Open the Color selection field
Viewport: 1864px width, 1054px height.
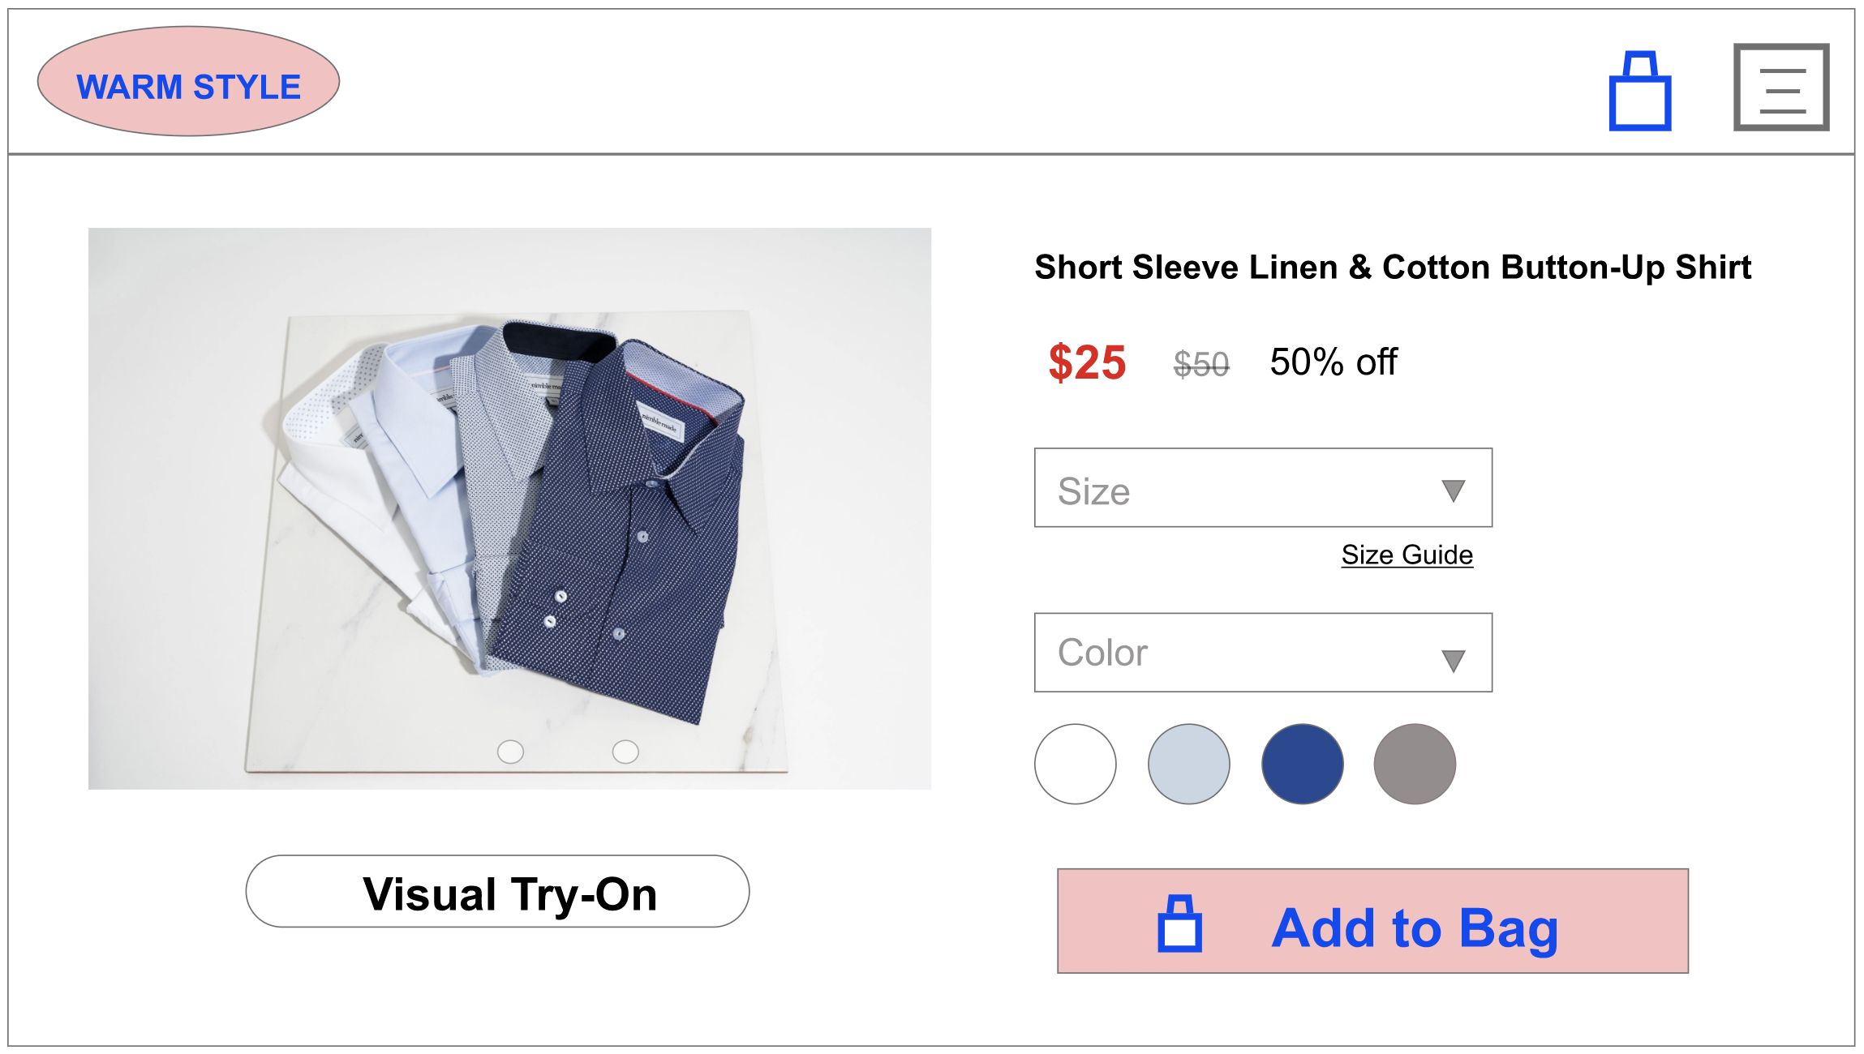pyautogui.click(x=1233, y=653)
